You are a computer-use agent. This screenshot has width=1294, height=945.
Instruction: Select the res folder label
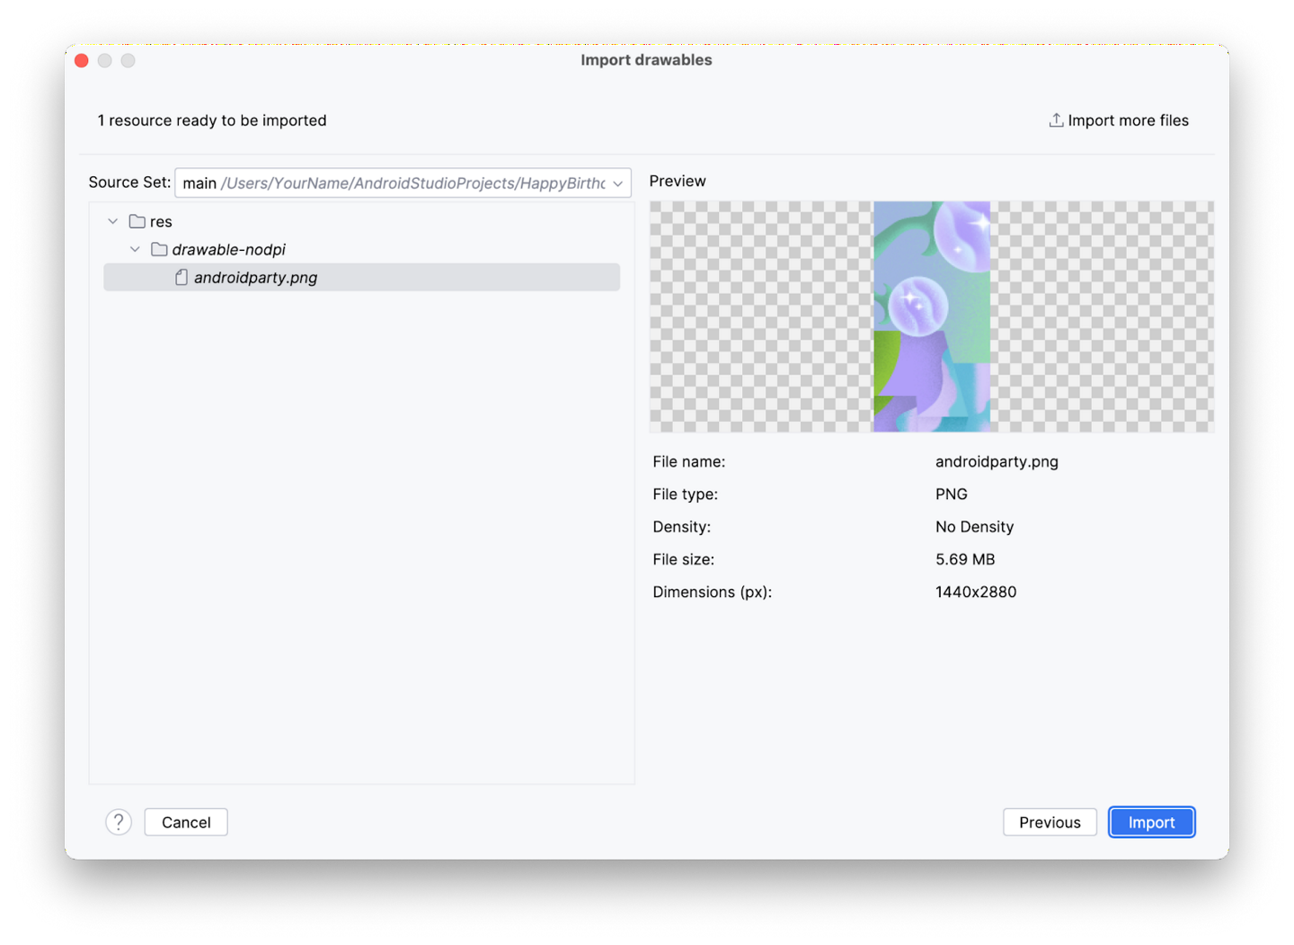(161, 222)
